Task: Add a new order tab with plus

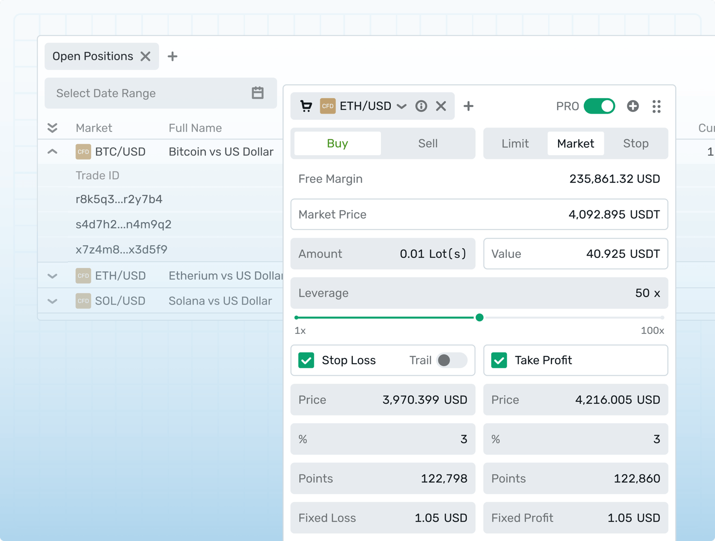Action: point(468,106)
